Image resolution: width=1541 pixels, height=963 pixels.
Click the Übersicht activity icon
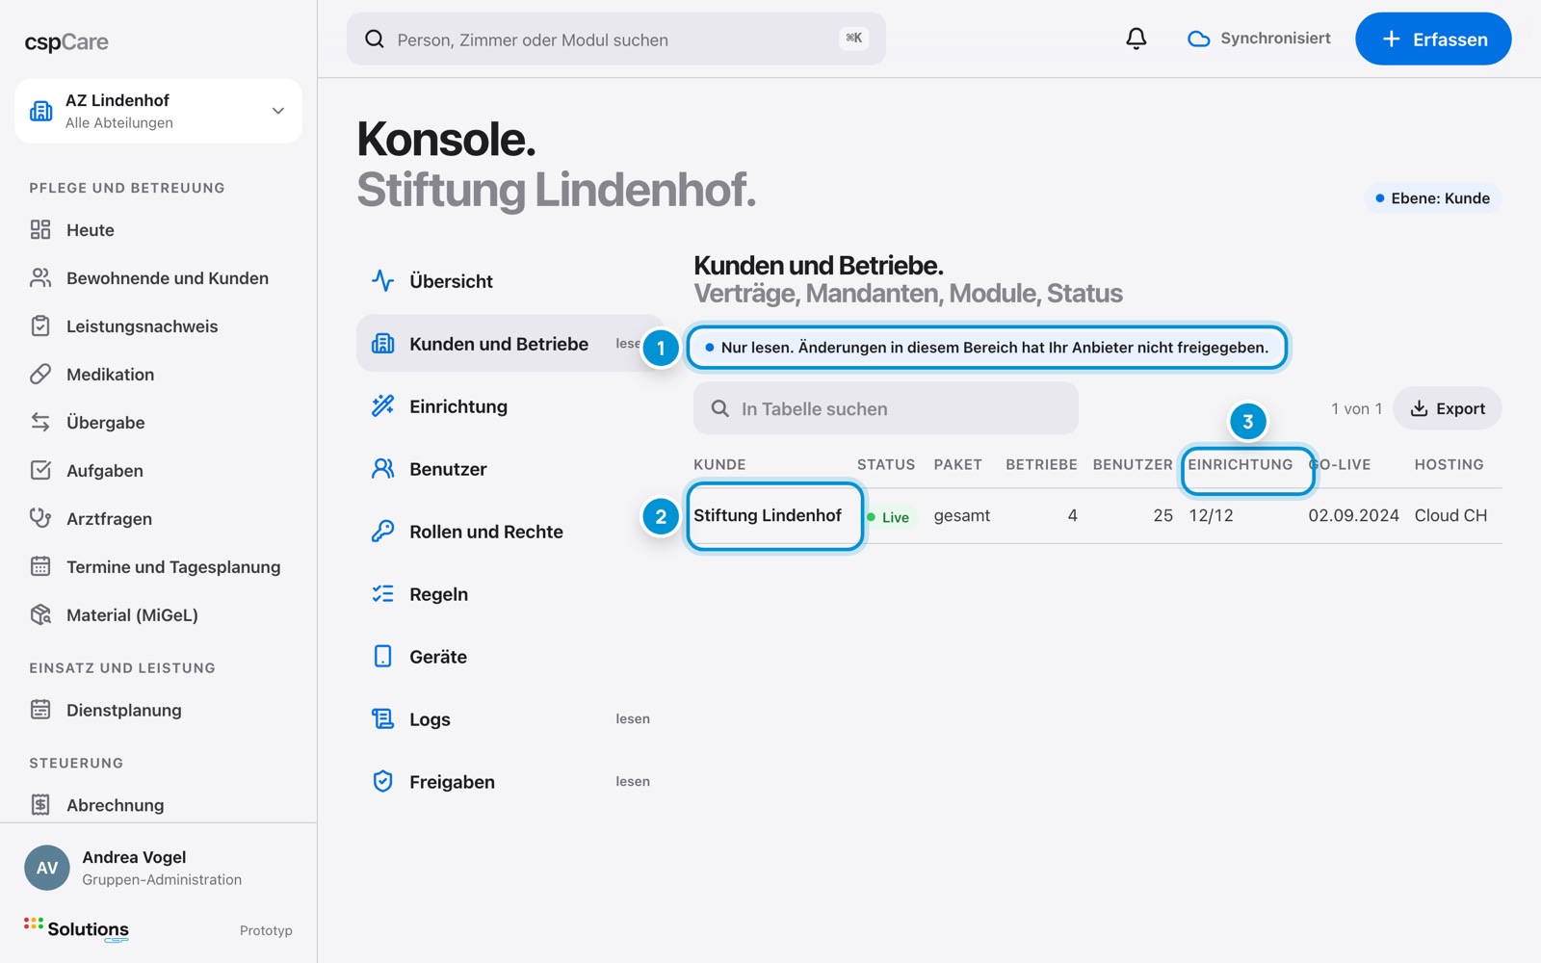(x=382, y=280)
